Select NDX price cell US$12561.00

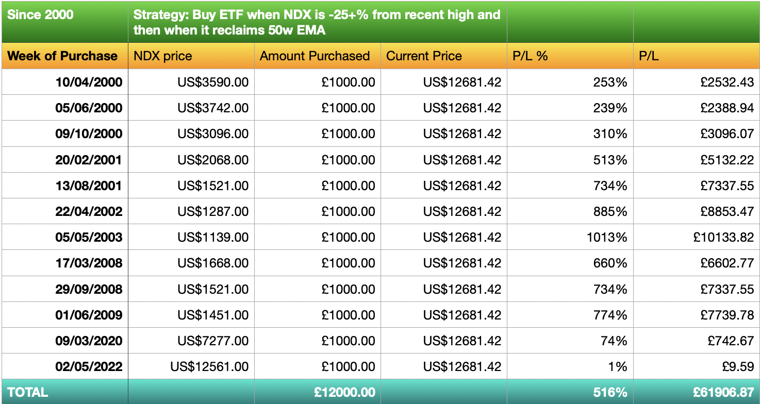[191, 366]
